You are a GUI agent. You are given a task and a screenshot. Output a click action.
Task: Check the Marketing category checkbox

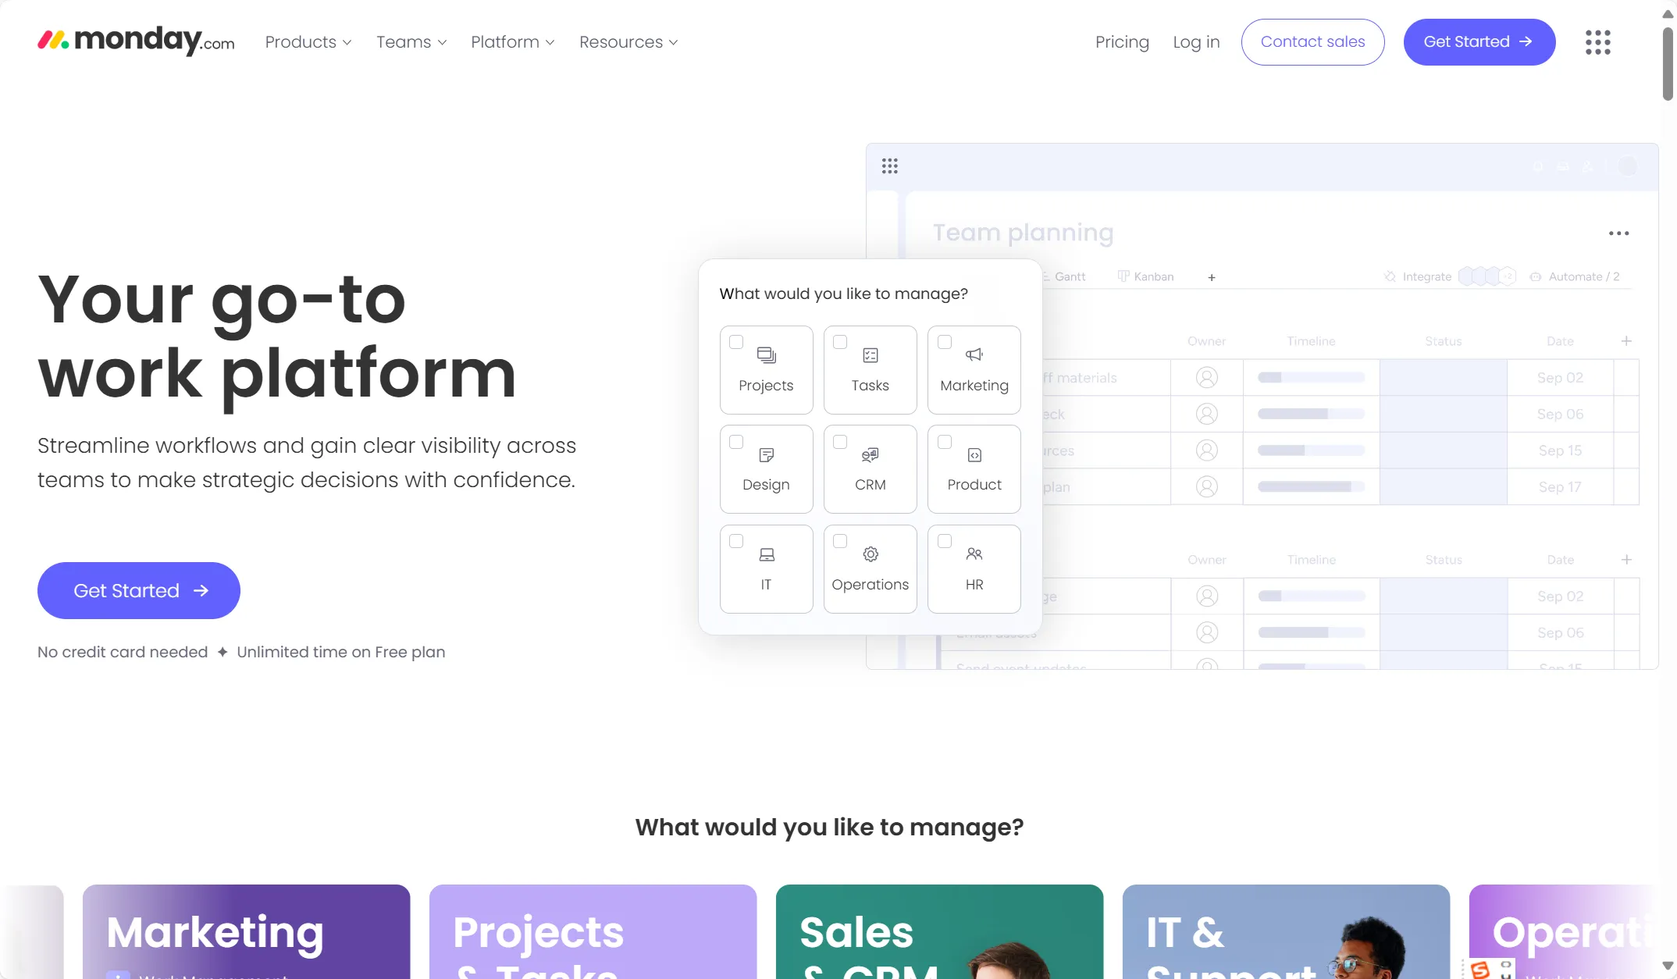coord(945,340)
